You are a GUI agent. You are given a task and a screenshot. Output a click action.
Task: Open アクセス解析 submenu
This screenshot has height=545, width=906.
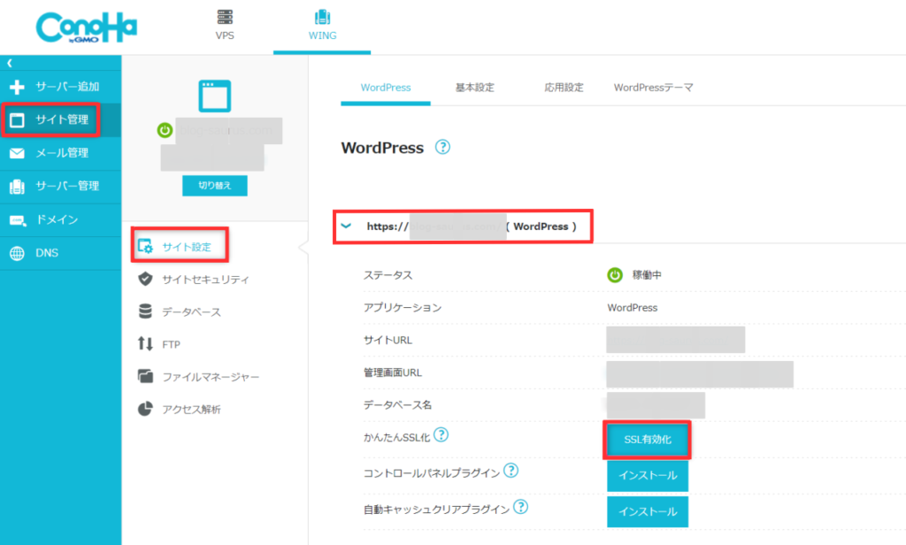click(191, 409)
